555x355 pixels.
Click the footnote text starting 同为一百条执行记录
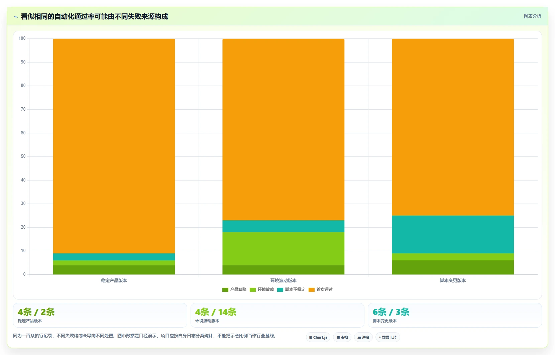click(x=145, y=336)
